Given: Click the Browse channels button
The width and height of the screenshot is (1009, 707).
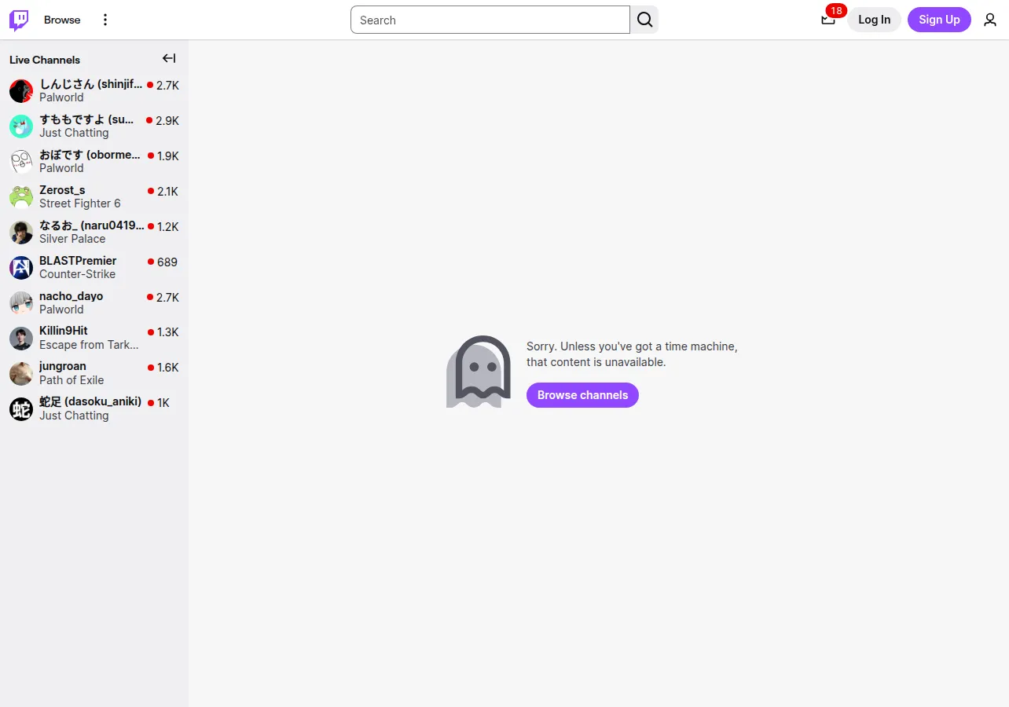Looking at the screenshot, I should (582, 395).
